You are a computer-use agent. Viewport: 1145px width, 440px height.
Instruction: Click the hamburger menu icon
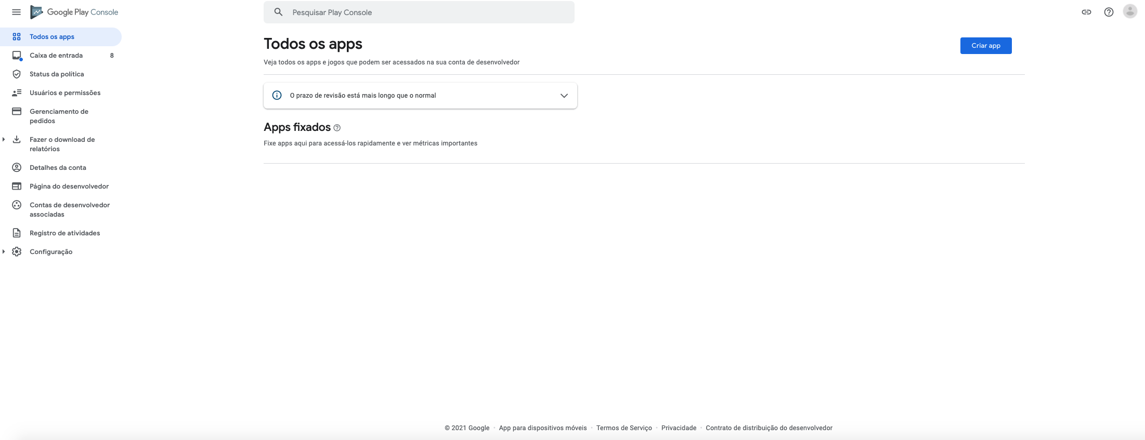click(x=16, y=12)
